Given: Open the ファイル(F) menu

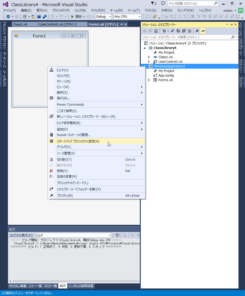Looking at the screenshot, I should (9, 10).
